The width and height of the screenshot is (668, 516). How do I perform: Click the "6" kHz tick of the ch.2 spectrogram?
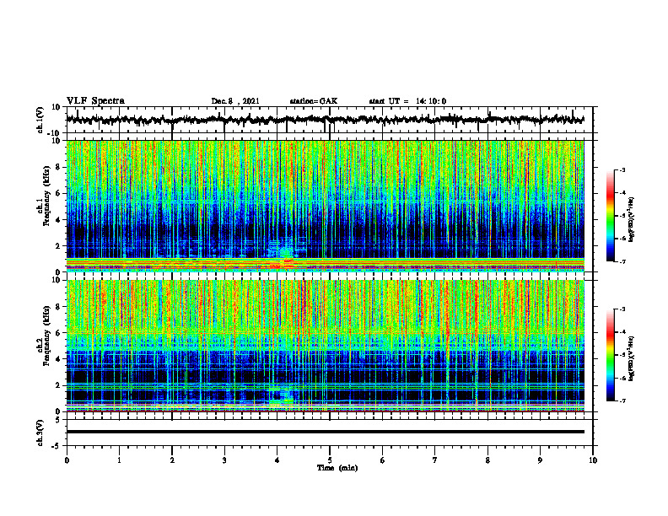[59, 333]
